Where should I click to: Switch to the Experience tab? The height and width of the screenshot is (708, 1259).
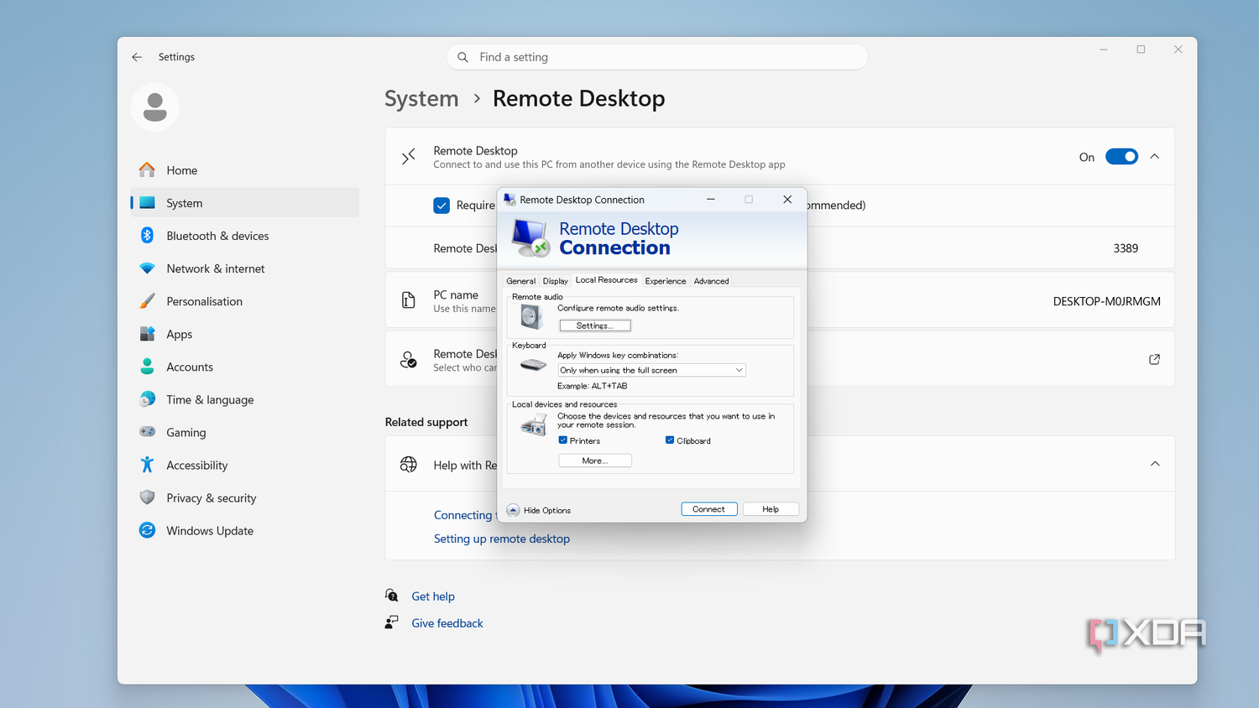[x=666, y=281]
